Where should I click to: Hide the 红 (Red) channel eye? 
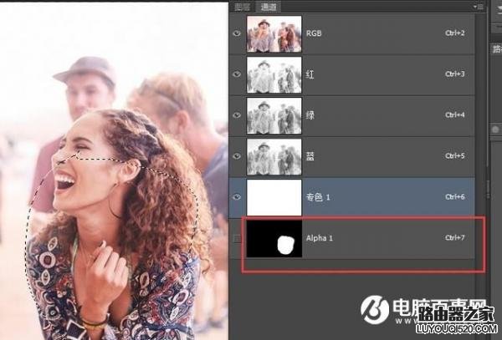pos(237,74)
